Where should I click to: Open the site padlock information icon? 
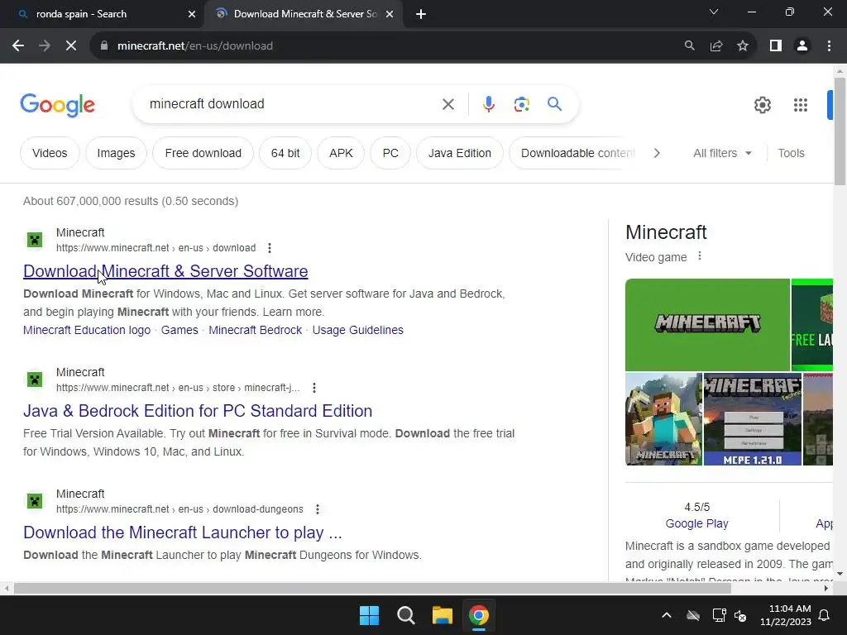pos(103,46)
